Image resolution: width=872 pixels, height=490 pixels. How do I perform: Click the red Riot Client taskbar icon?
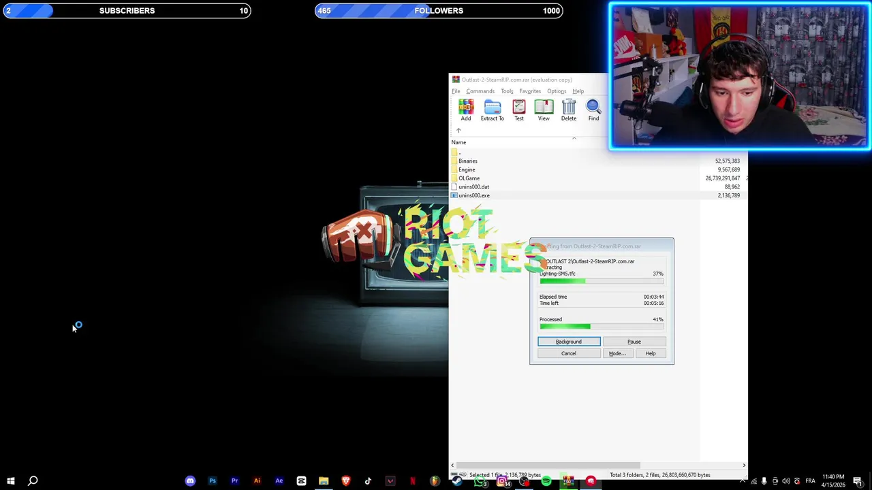coord(591,481)
